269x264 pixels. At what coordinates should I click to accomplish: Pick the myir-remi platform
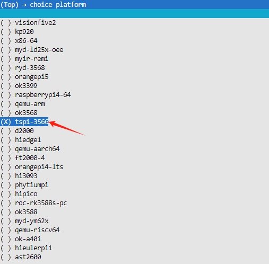[24, 59]
